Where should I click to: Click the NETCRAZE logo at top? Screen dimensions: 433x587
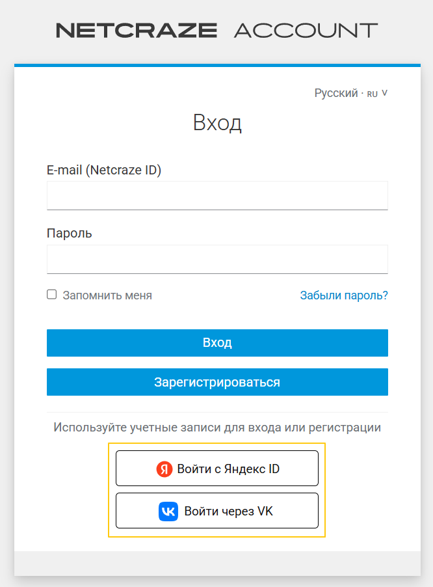(137, 30)
